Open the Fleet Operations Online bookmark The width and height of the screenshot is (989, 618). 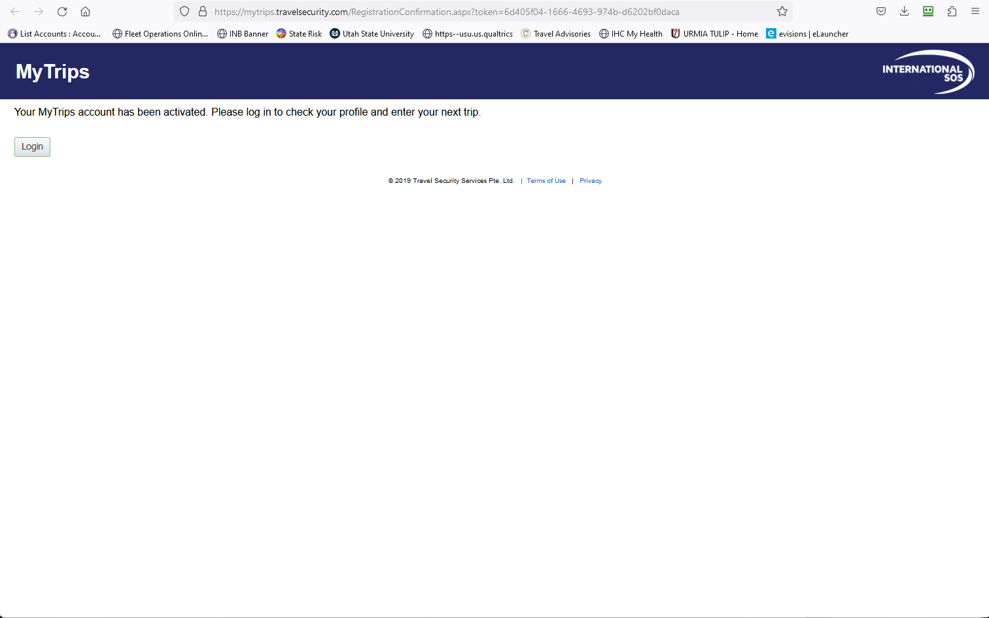point(160,34)
